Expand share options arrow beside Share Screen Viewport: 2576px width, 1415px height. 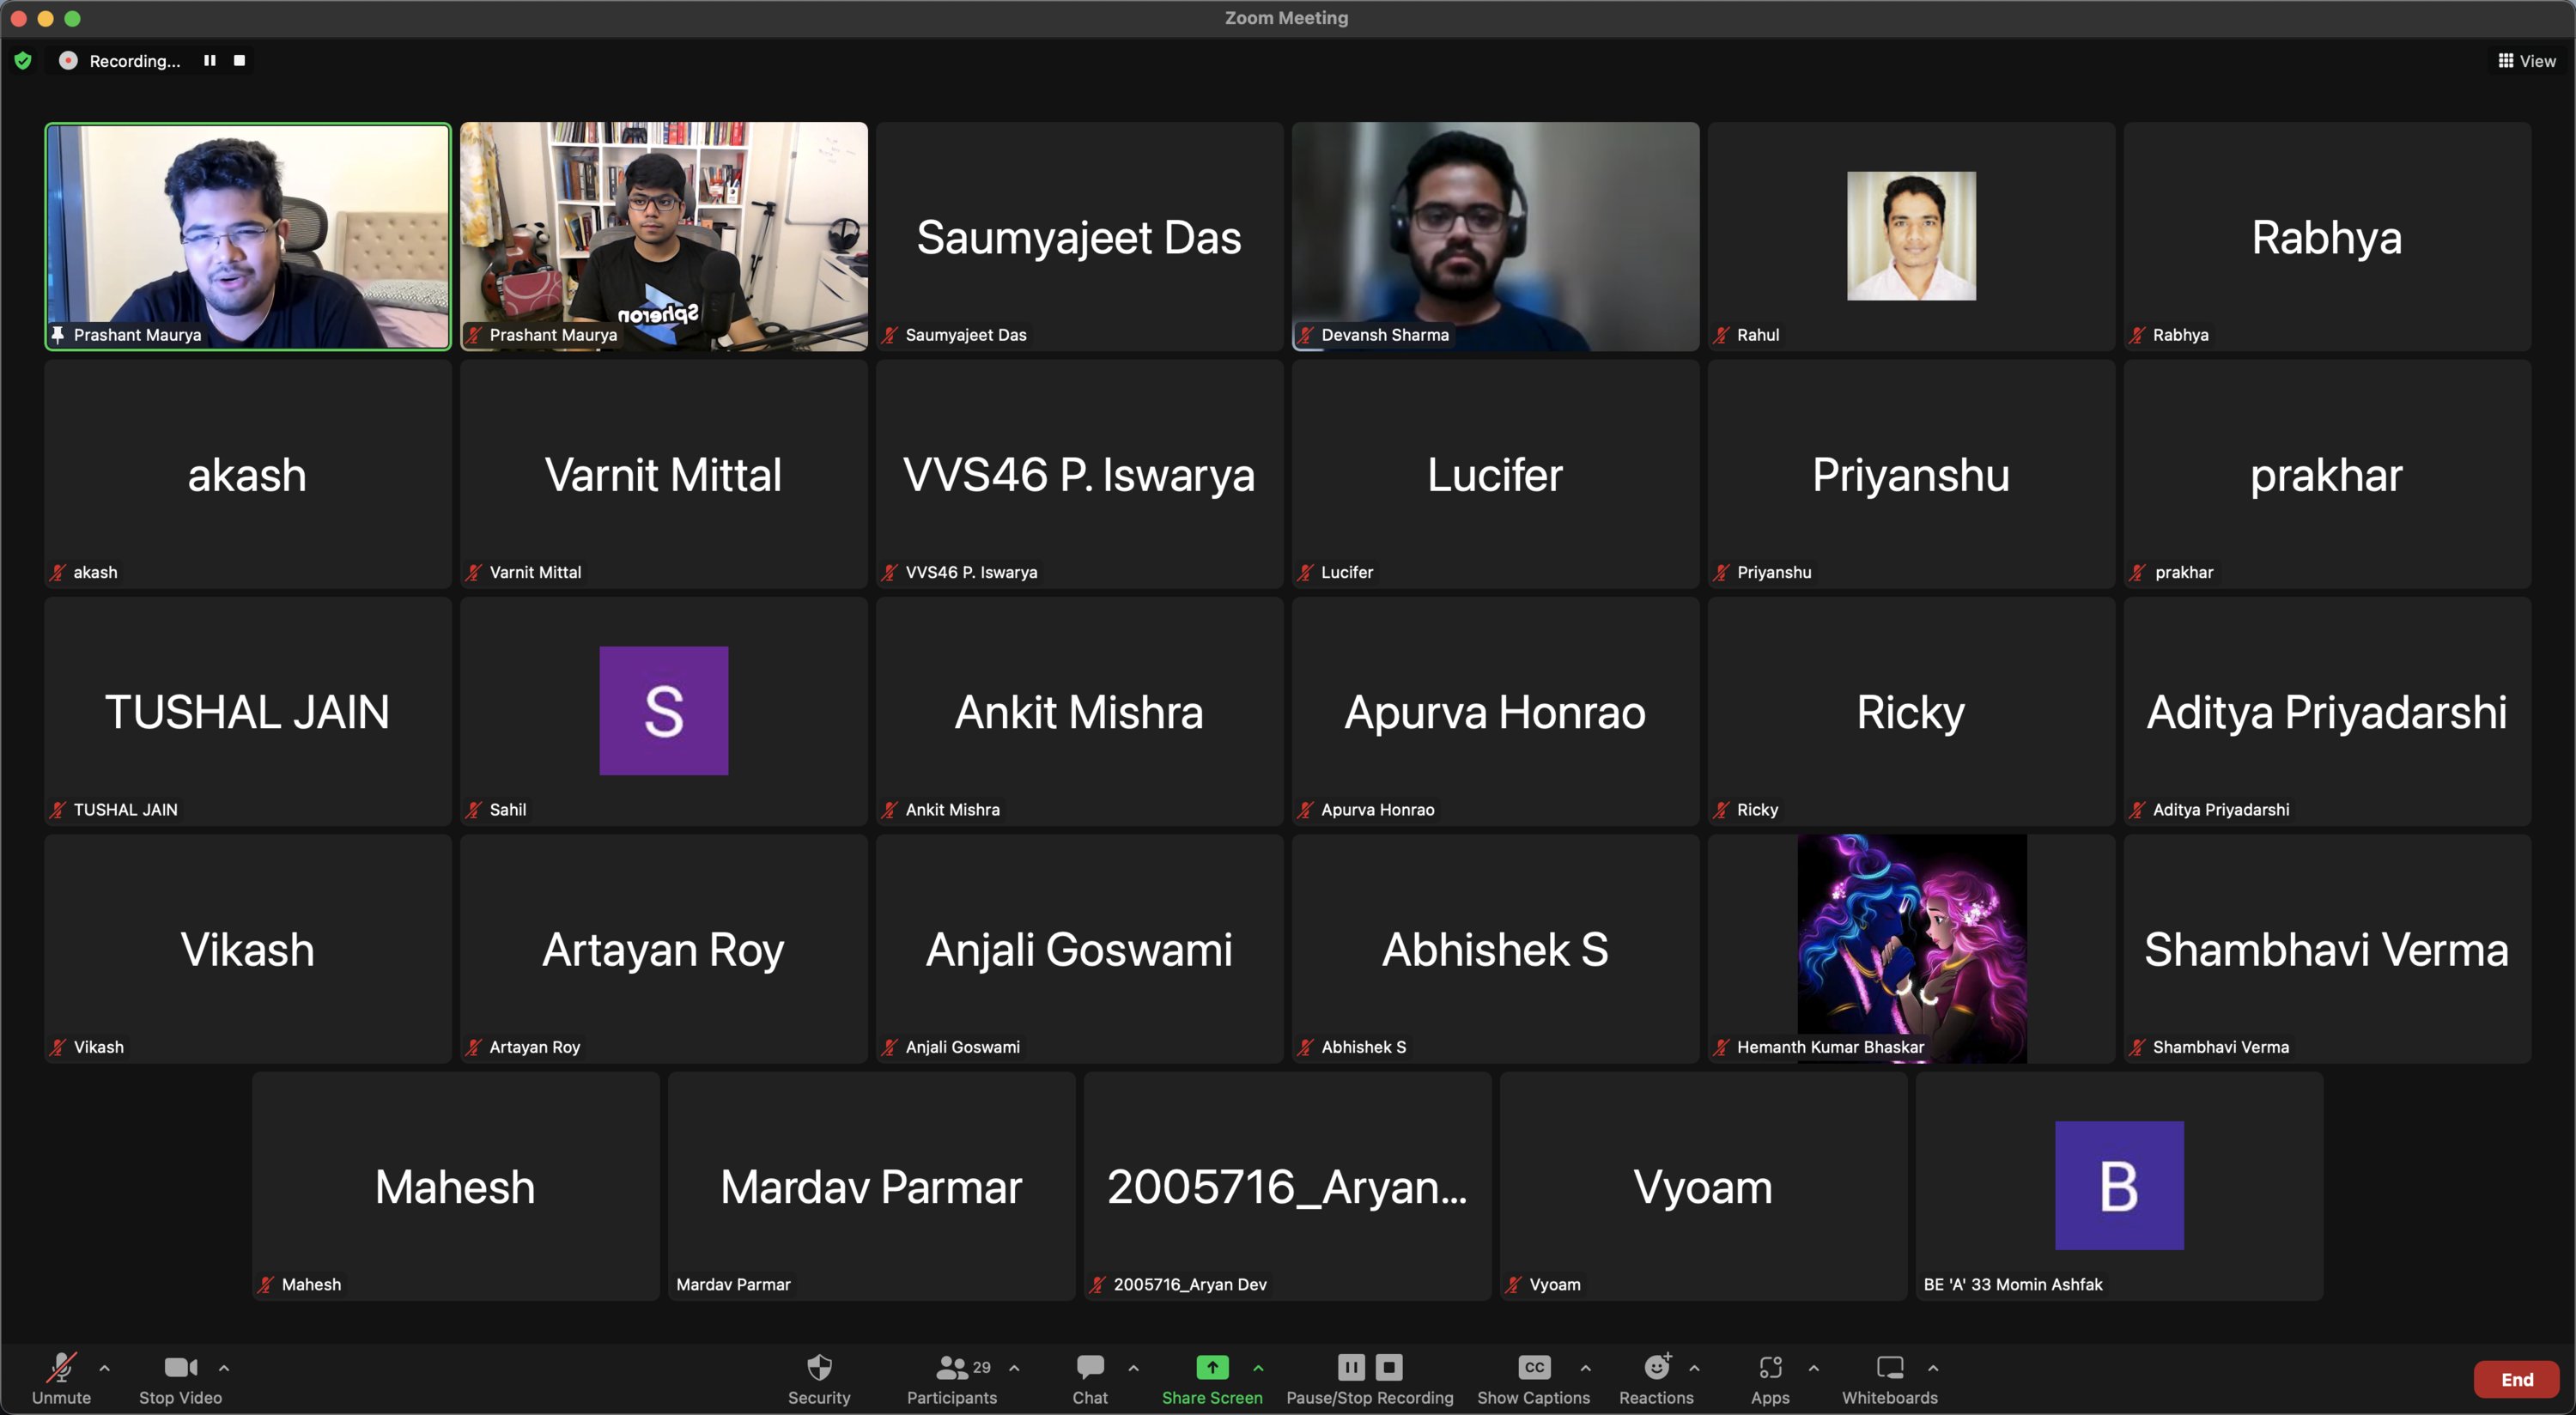pos(1258,1367)
